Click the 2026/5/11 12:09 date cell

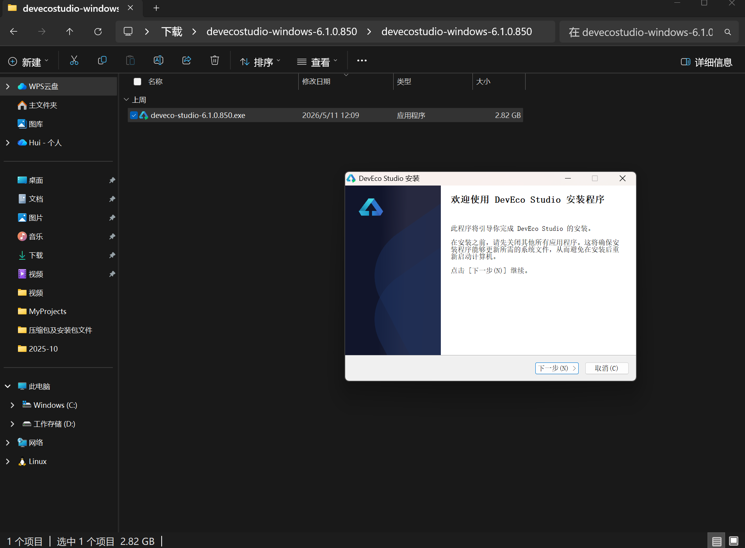(x=330, y=115)
